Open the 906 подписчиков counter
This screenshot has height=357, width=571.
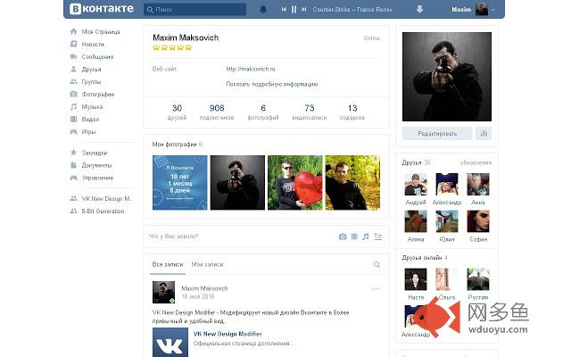pyautogui.click(x=217, y=112)
